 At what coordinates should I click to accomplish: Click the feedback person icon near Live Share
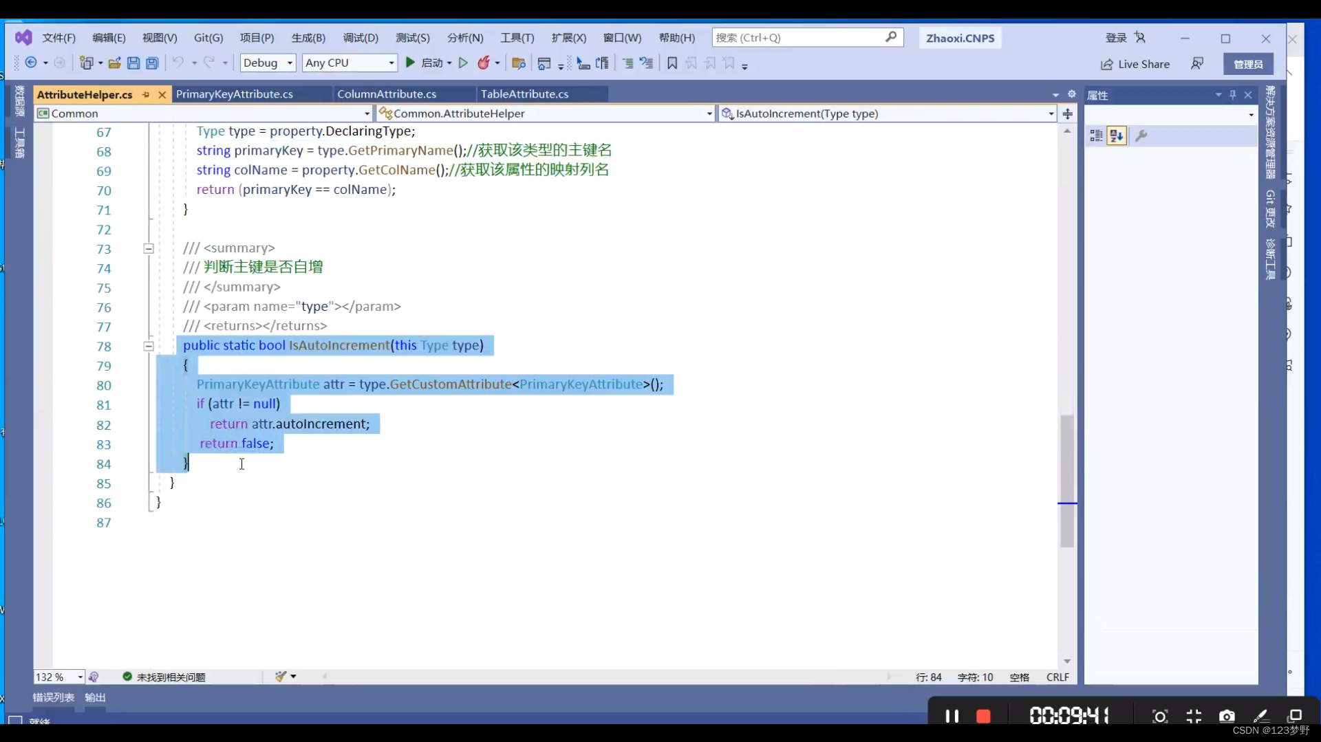[x=1197, y=63]
